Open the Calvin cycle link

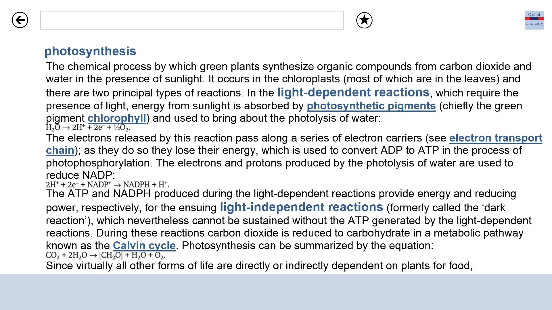coord(144,246)
